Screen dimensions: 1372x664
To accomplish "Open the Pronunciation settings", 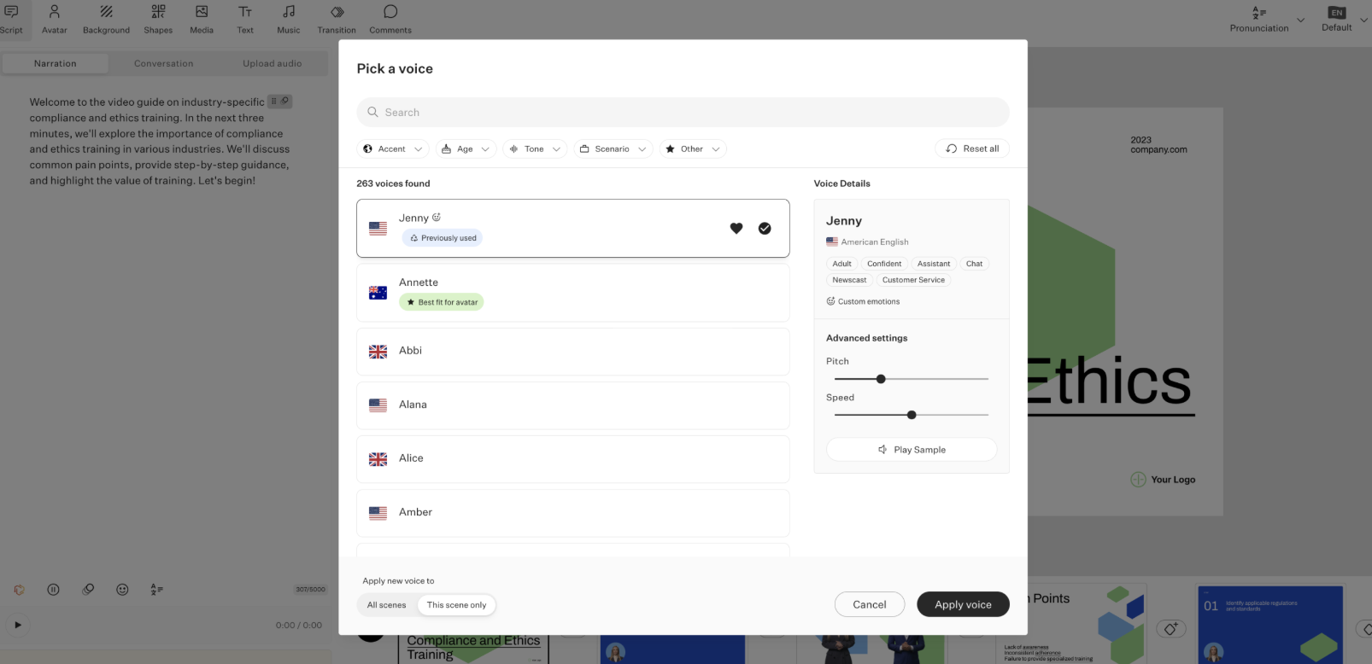I will coord(1259,19).
